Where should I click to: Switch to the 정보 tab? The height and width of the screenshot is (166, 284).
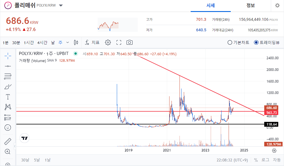[x=251, y=5]
